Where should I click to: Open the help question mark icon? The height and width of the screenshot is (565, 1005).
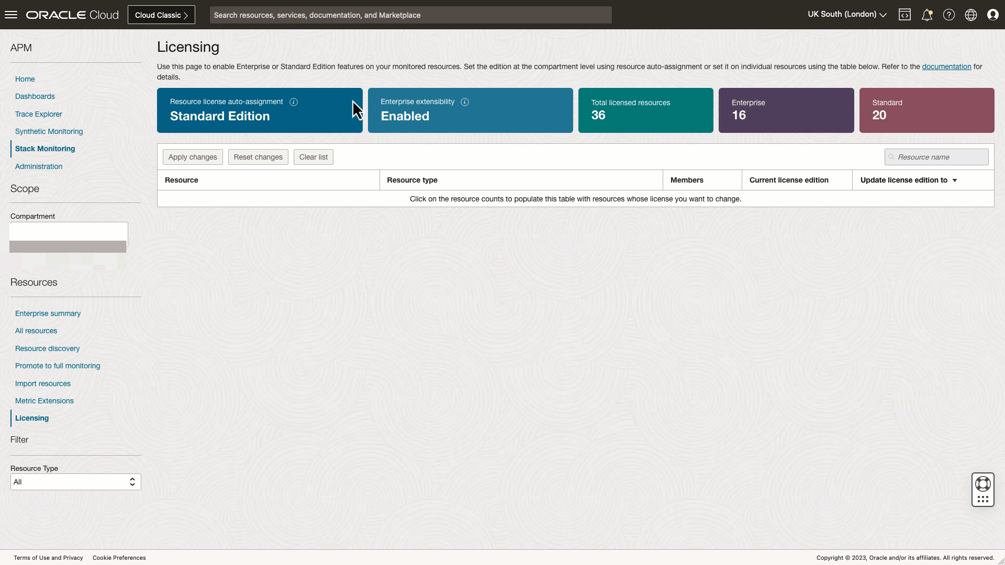click(x=948, y=15)
